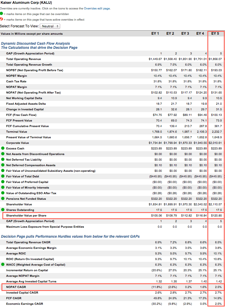Screen dimensions: 225x308
Task: Click the Total Operating Revenue row label
Action: pyautogui.click(x=23, y=59)
